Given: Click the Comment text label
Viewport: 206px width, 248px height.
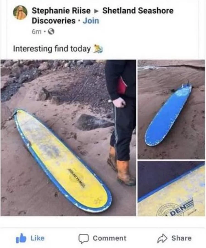Looking at the screenshot, I should point(110,238).
